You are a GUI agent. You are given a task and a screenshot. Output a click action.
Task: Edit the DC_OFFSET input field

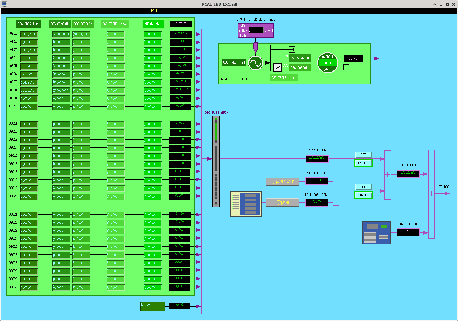tap(152, 306)
